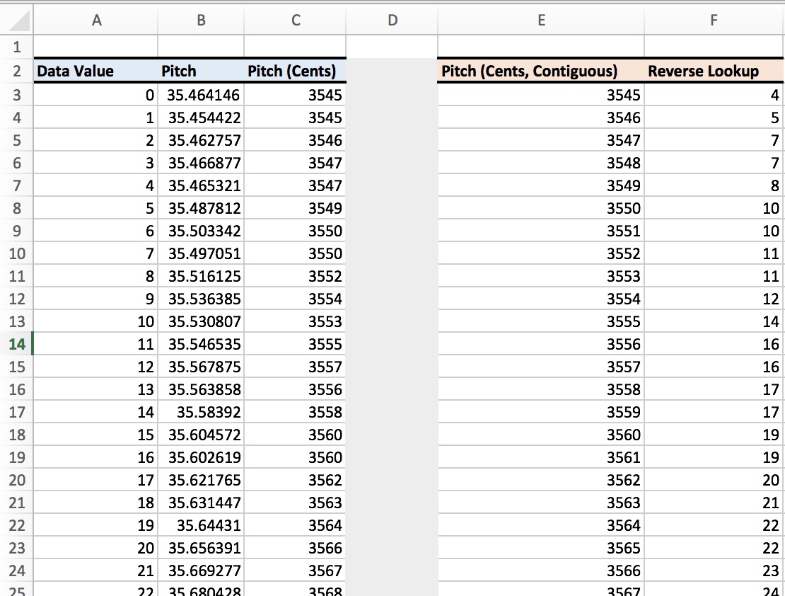Click the empty cell D1

(x=391, y=47)
